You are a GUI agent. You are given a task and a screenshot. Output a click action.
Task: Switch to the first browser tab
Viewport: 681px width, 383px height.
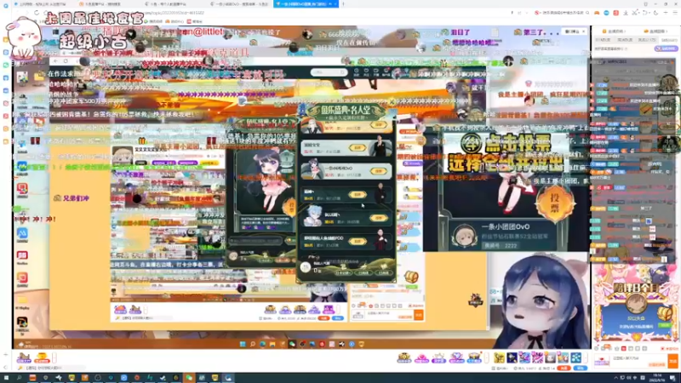[x=43, y=4]
